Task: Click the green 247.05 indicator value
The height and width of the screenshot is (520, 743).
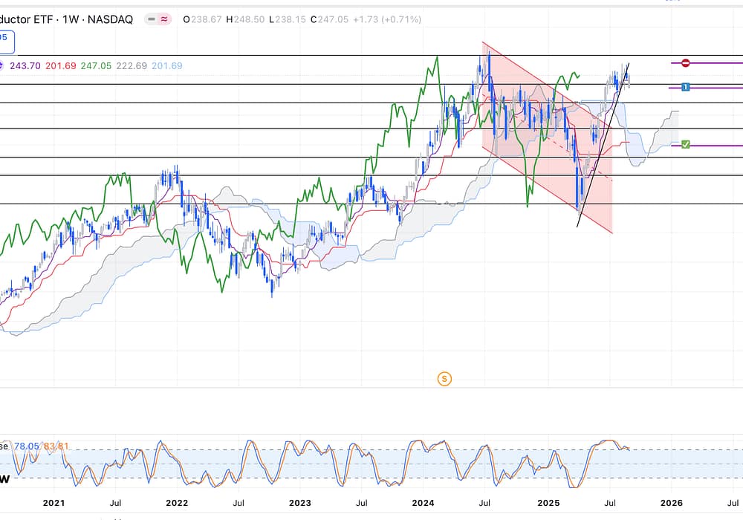Action: (x=96, y=66)
